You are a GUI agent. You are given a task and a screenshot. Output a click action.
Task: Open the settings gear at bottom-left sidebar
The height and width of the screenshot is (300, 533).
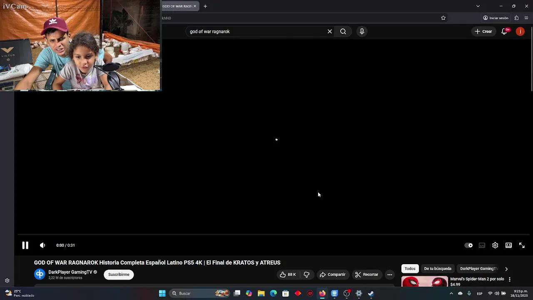pos(7,281)
